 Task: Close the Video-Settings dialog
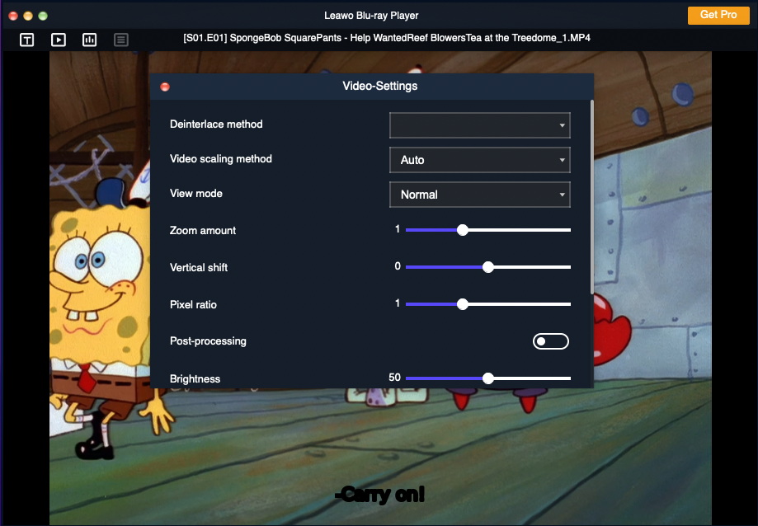(x=165, y=87)
